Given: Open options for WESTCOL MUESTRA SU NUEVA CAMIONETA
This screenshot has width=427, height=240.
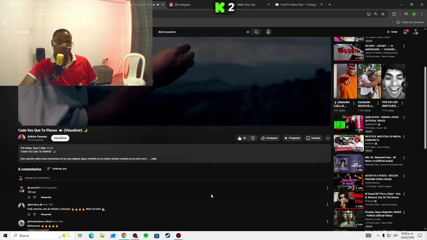Looking at the screenshot, I should pyautogui.click(x=404, y=137).
